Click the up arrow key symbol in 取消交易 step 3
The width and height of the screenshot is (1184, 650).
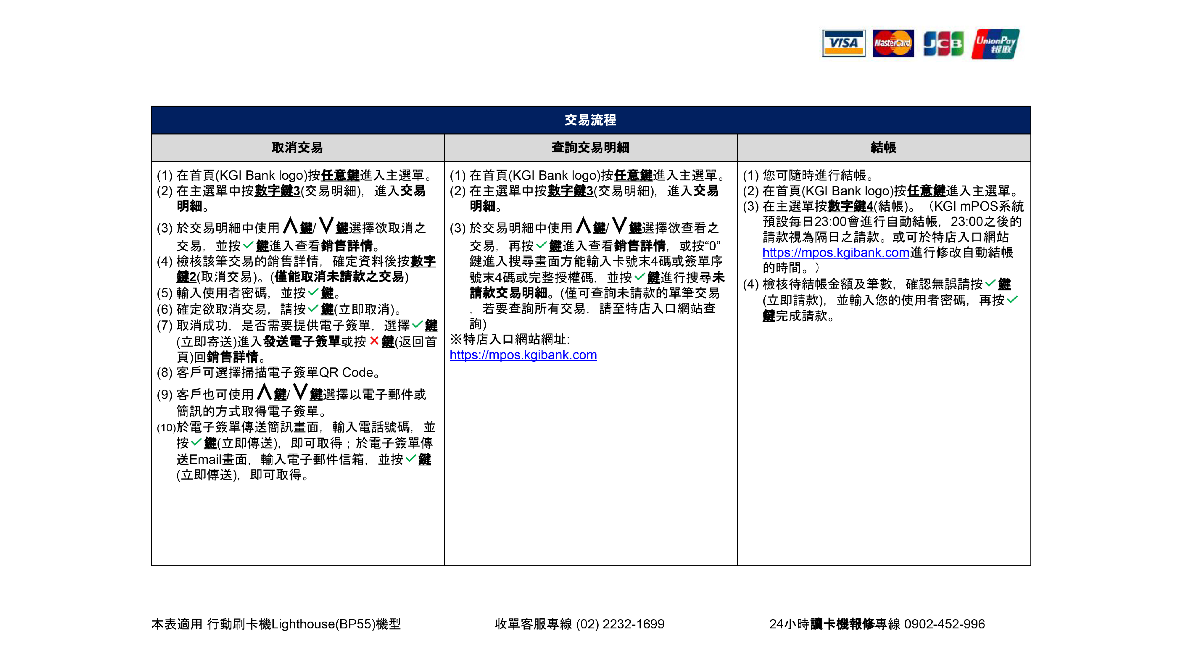[x=290, y=225]
